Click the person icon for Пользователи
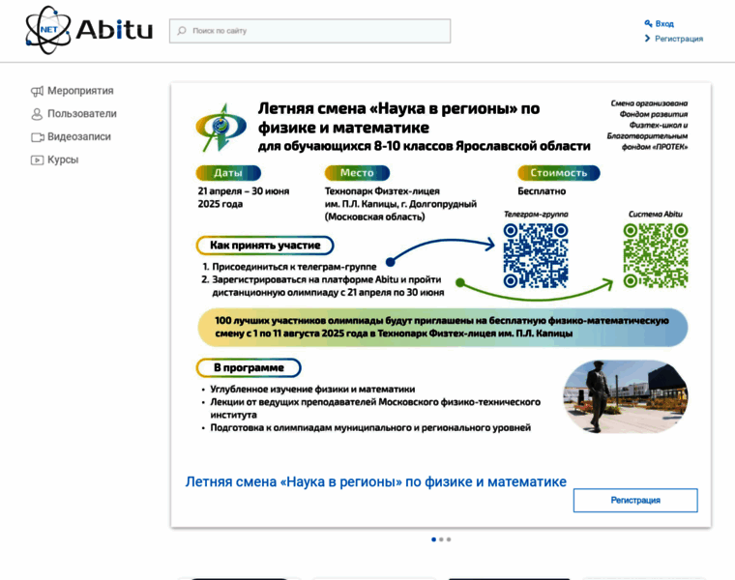Viewport: 735px width, 580px height. coord(37,114)
